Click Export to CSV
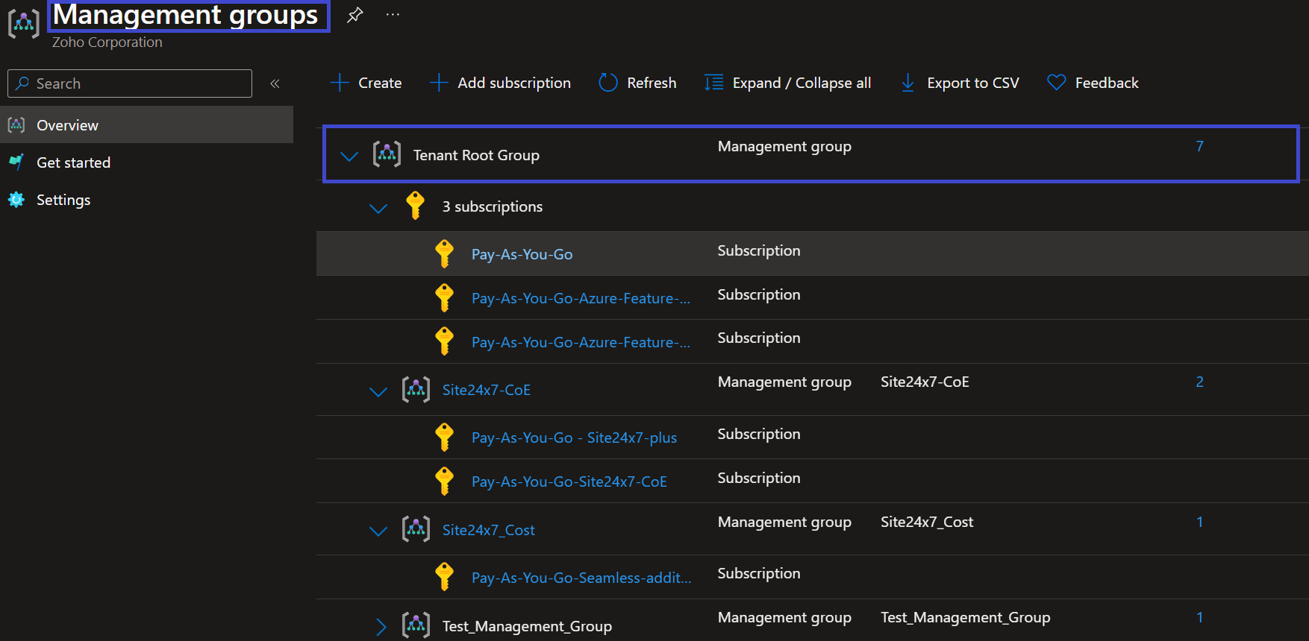This screenshot has height=641, width=1309. coord(960,83)
